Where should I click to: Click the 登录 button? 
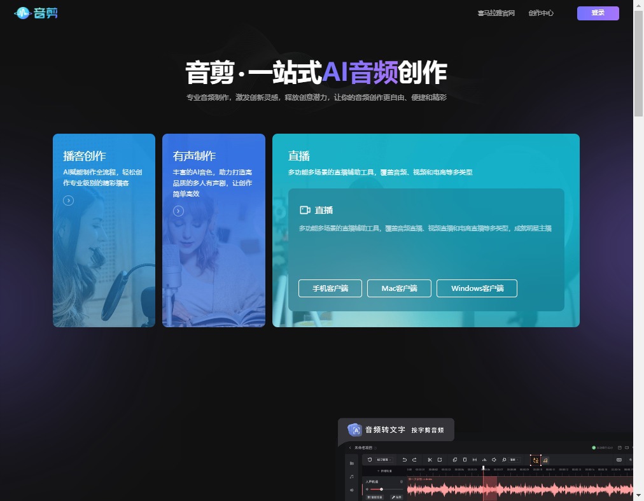597,13
